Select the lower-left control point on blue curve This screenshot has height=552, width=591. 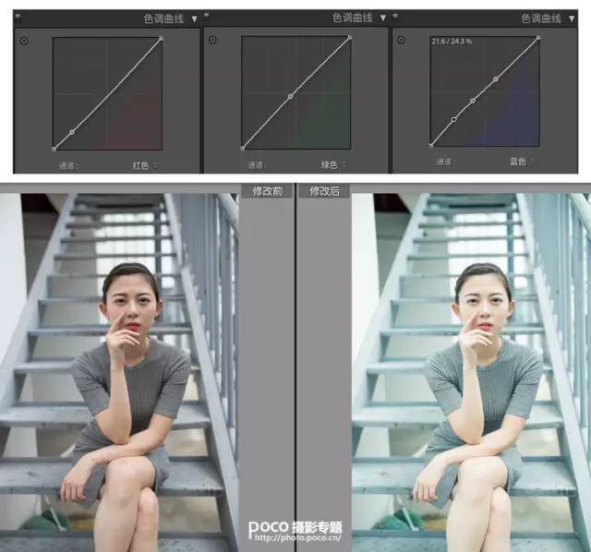(454, 119)
